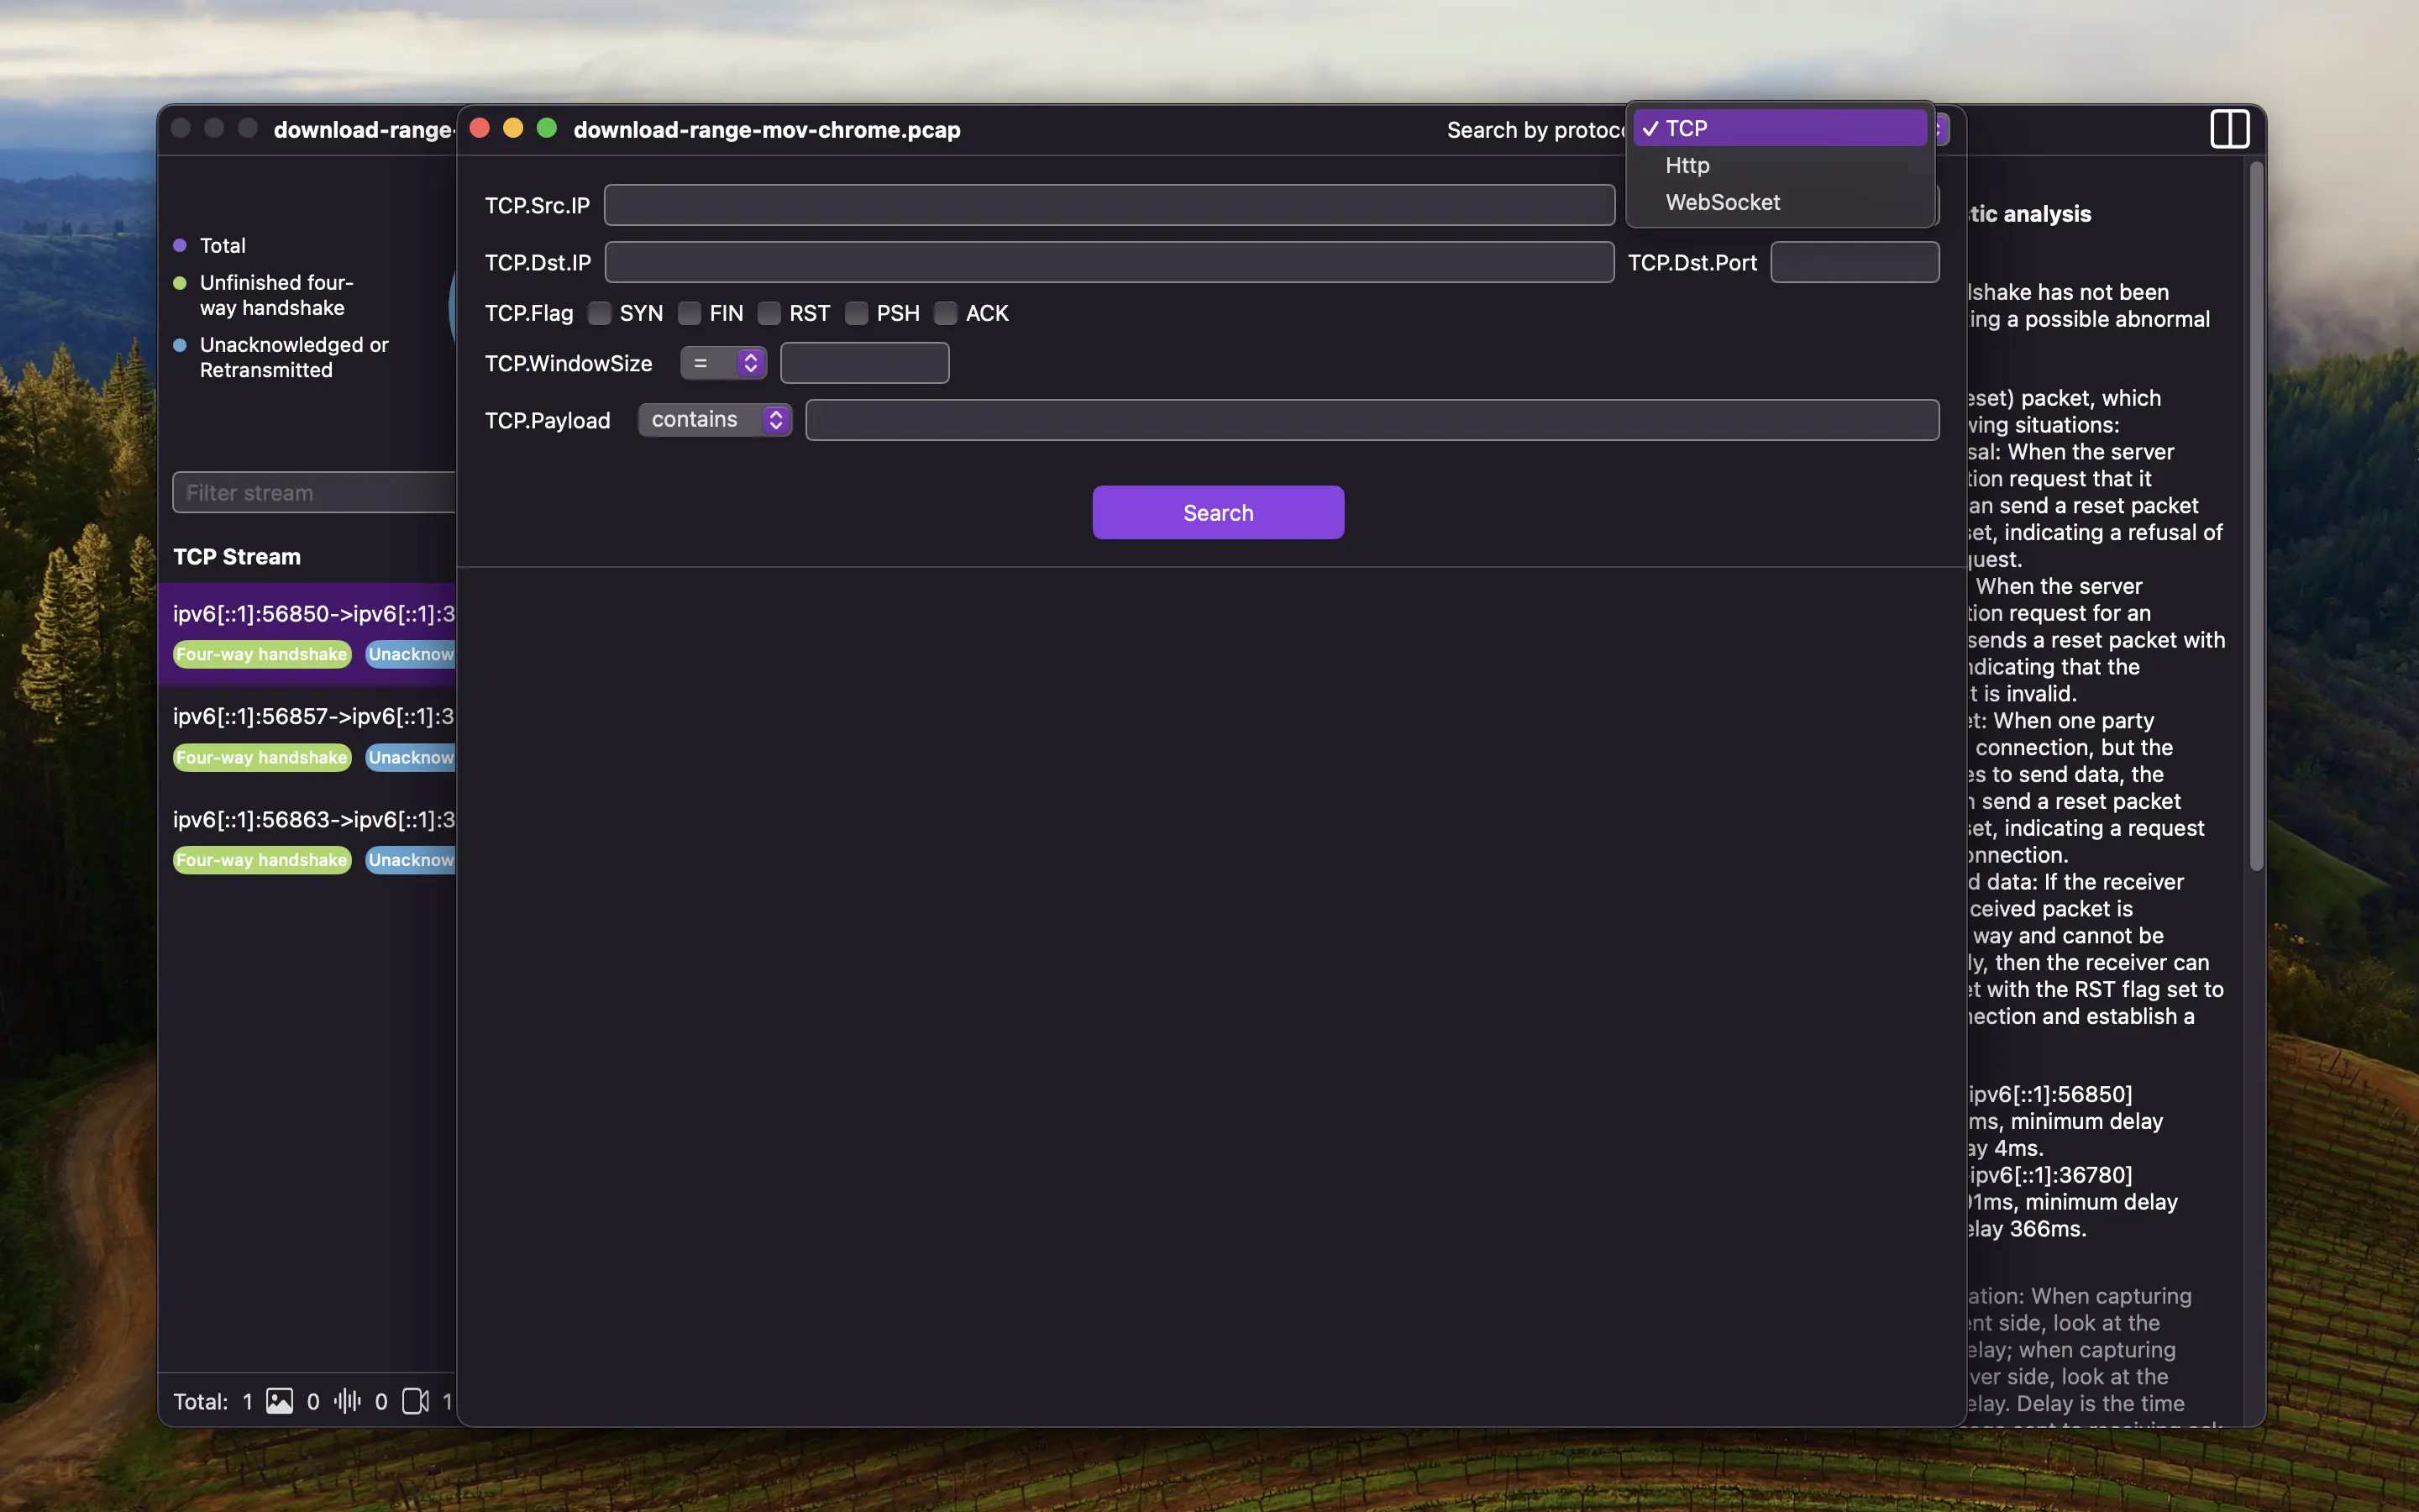Screen dimensions: 2419x1512
Task: Expand the TCP.WindowSize operator dropdown
Action: tap(721, 362)
